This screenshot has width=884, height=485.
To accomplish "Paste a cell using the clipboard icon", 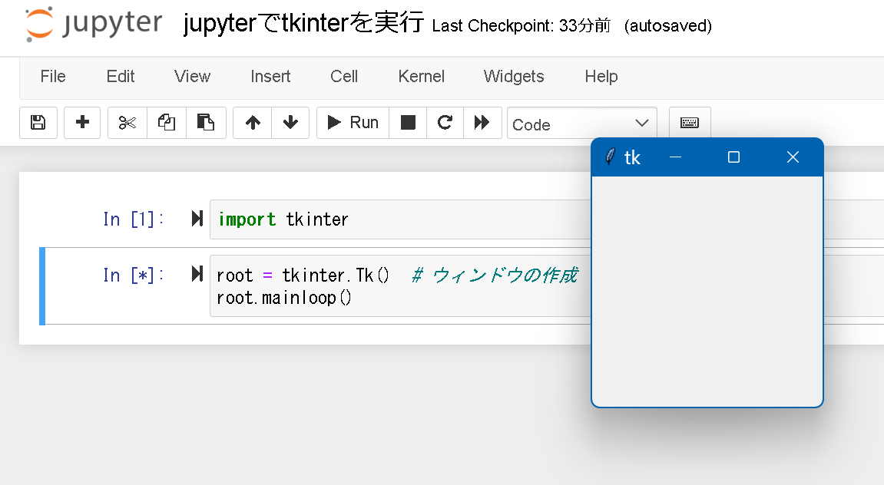I will tap(206, 122).
